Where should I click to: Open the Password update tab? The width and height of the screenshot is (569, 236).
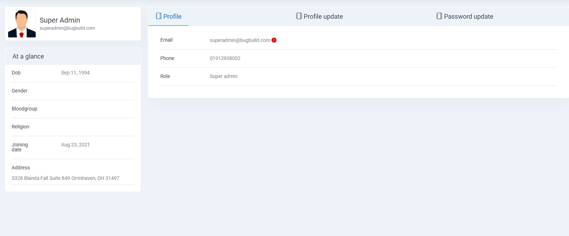coord(468,17)
